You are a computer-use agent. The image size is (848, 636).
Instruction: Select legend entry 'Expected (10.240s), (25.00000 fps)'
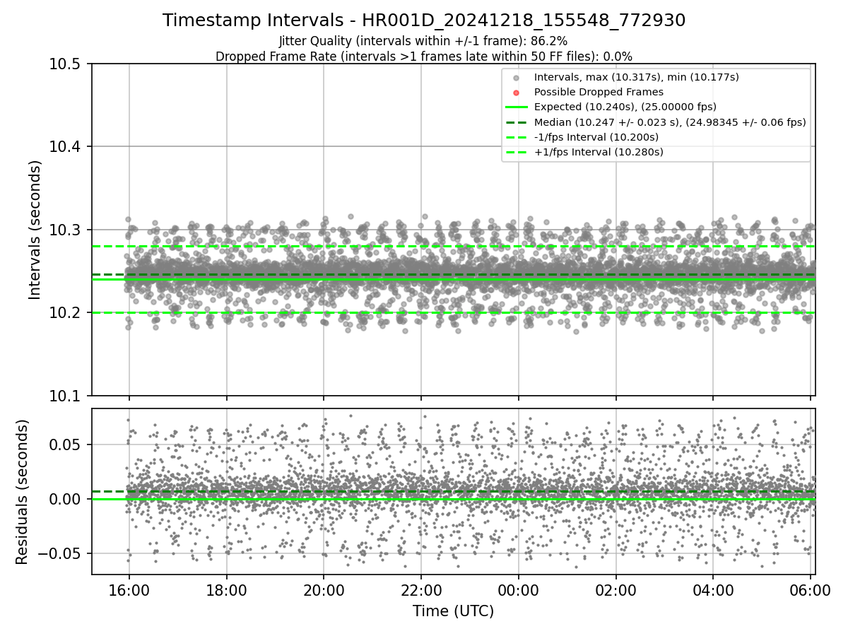click(x=625, y=107)
